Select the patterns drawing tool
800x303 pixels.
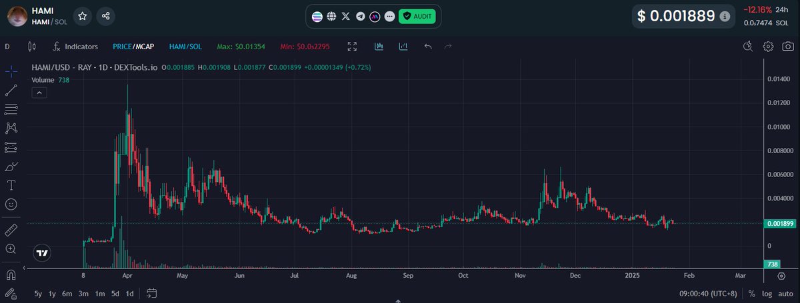click(11, 127)
